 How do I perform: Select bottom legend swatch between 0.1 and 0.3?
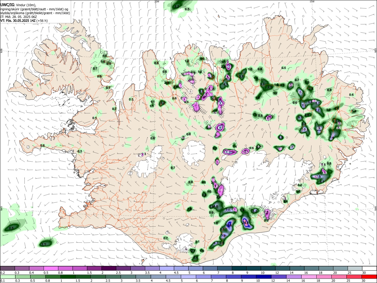(7, 277)
